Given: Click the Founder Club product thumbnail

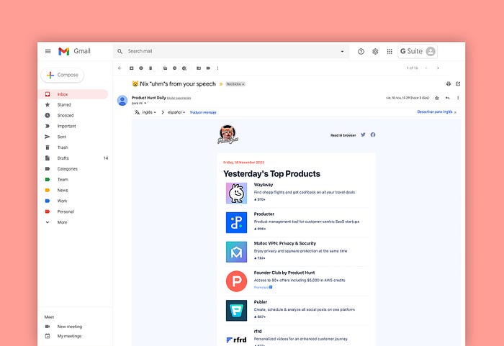Looking at the screenshot, I should [236, 281].
